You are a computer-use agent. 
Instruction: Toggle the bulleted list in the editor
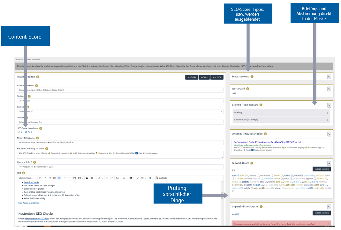coord(59,178)
